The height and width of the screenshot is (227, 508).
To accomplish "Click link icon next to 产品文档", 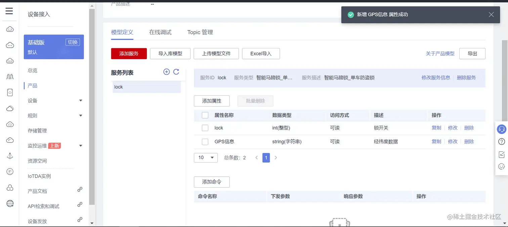I will (80, 189).
